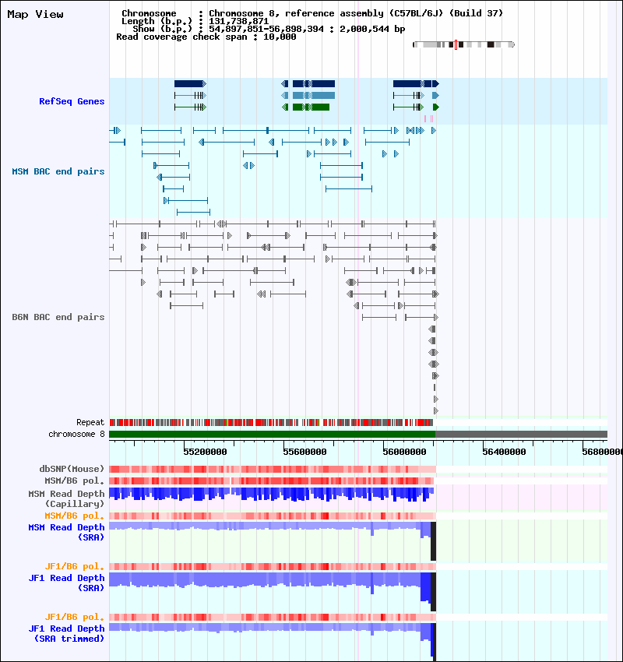Click the chromosome 8 track label
Image resolution: width=623 pixels, height=662 pixels.
click(76, 434)
